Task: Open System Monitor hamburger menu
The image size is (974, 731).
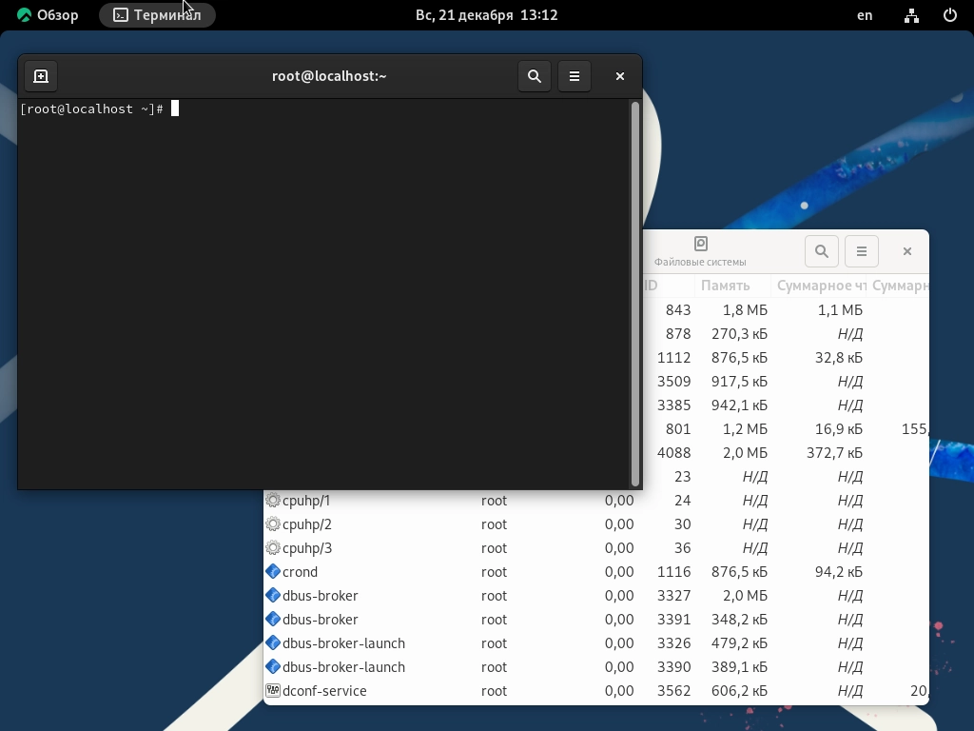Action: pyautogui.click(x=862, y=251)
